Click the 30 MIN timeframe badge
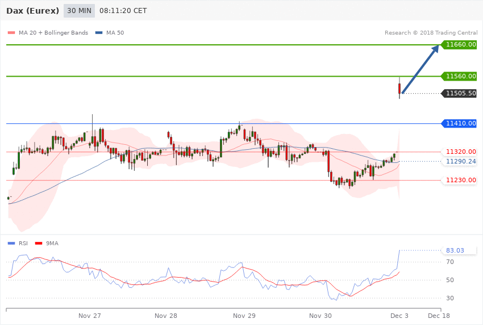This screenshot has width=483, height=327. coord(79,11)
